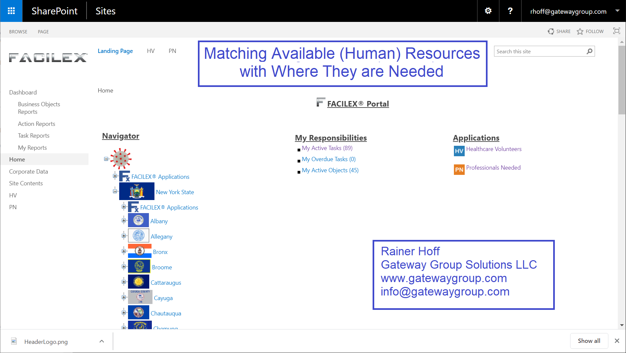Screen dimensions: 626x353
Task: Expand the Cayuga tree node
Action: (x=123, y=297)
